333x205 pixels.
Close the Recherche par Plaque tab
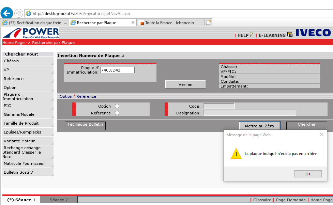coord(133,22)
